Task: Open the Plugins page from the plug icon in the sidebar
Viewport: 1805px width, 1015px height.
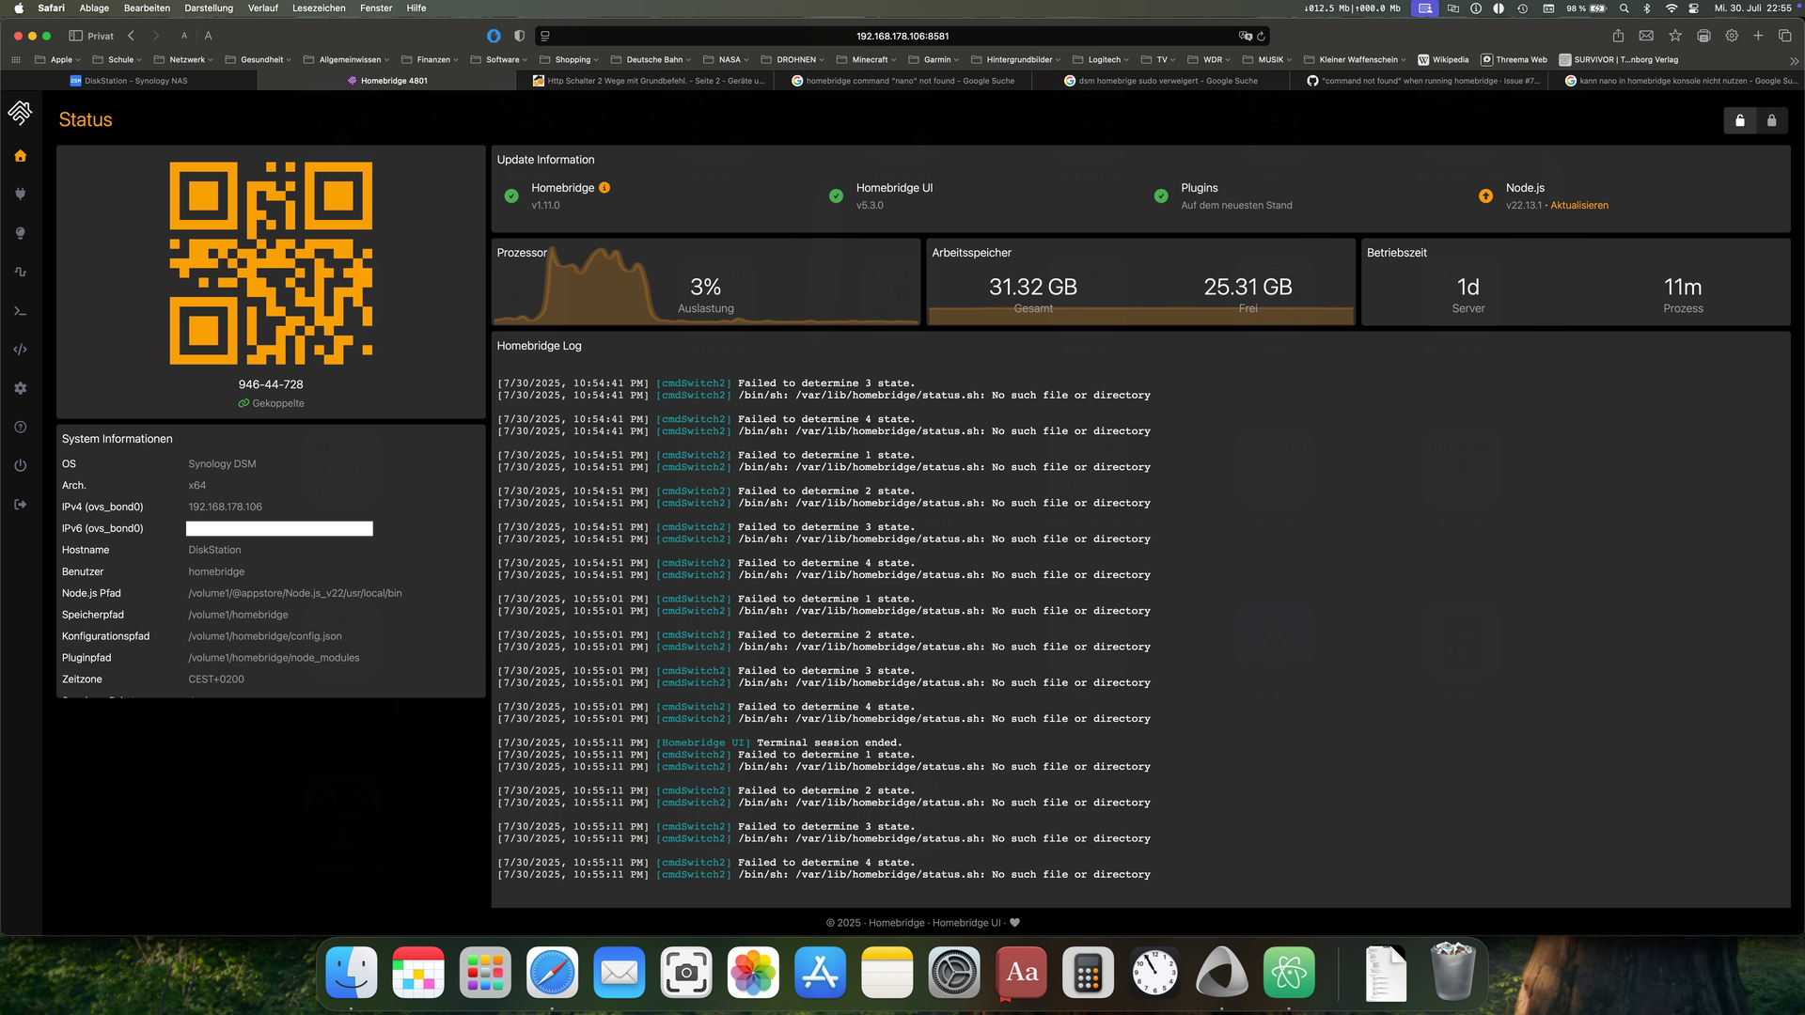Action: point(20,195)
